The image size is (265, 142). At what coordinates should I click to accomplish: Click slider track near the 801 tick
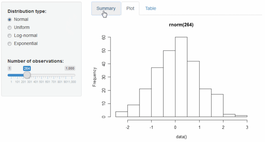[60, 75]
